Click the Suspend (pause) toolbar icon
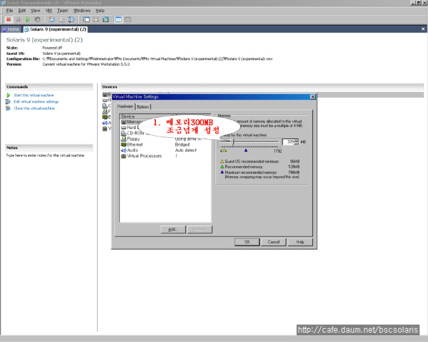Viewport: 428px width, 342px height. click(x=18, y=19)
